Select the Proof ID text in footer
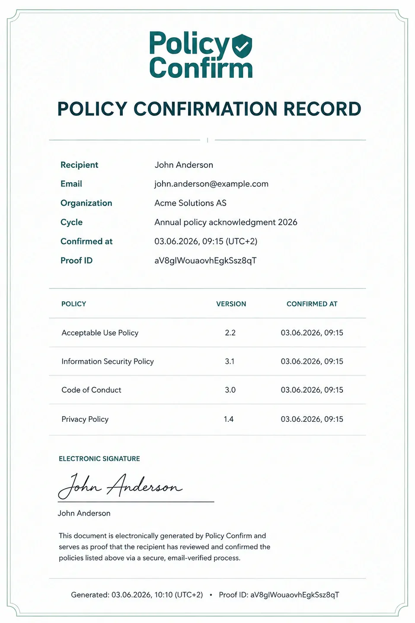 (x=279, y=595)
